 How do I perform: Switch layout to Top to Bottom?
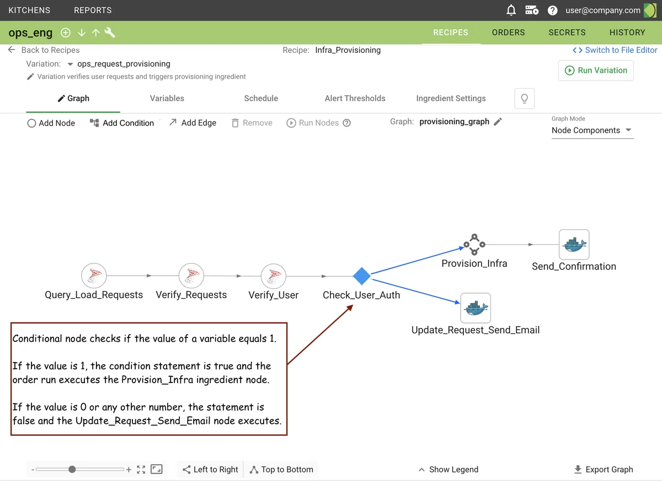tap(281, 470)
